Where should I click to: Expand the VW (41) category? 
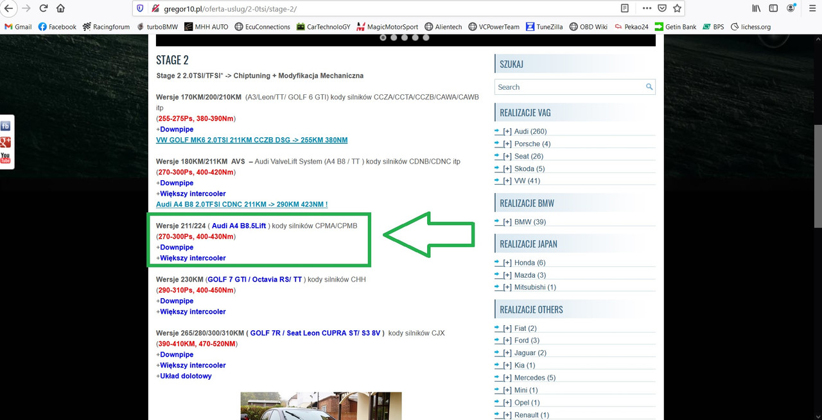[x=507, y=181]
